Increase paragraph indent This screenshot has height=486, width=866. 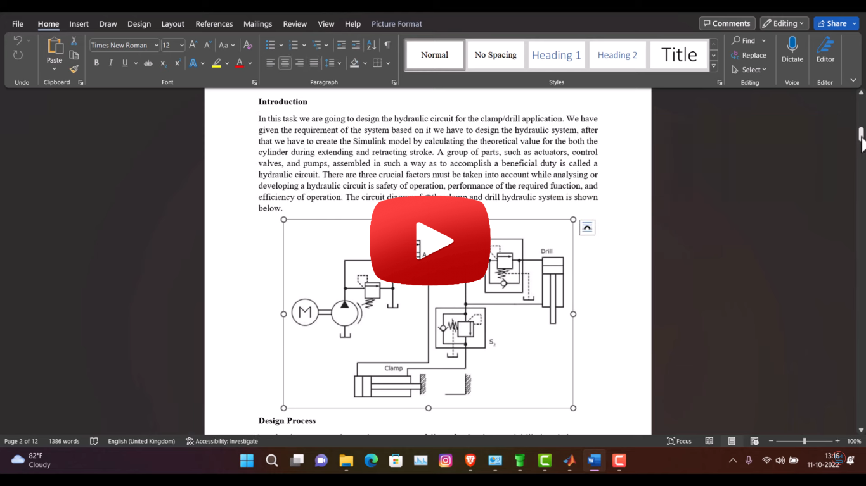tap(356, 45)
